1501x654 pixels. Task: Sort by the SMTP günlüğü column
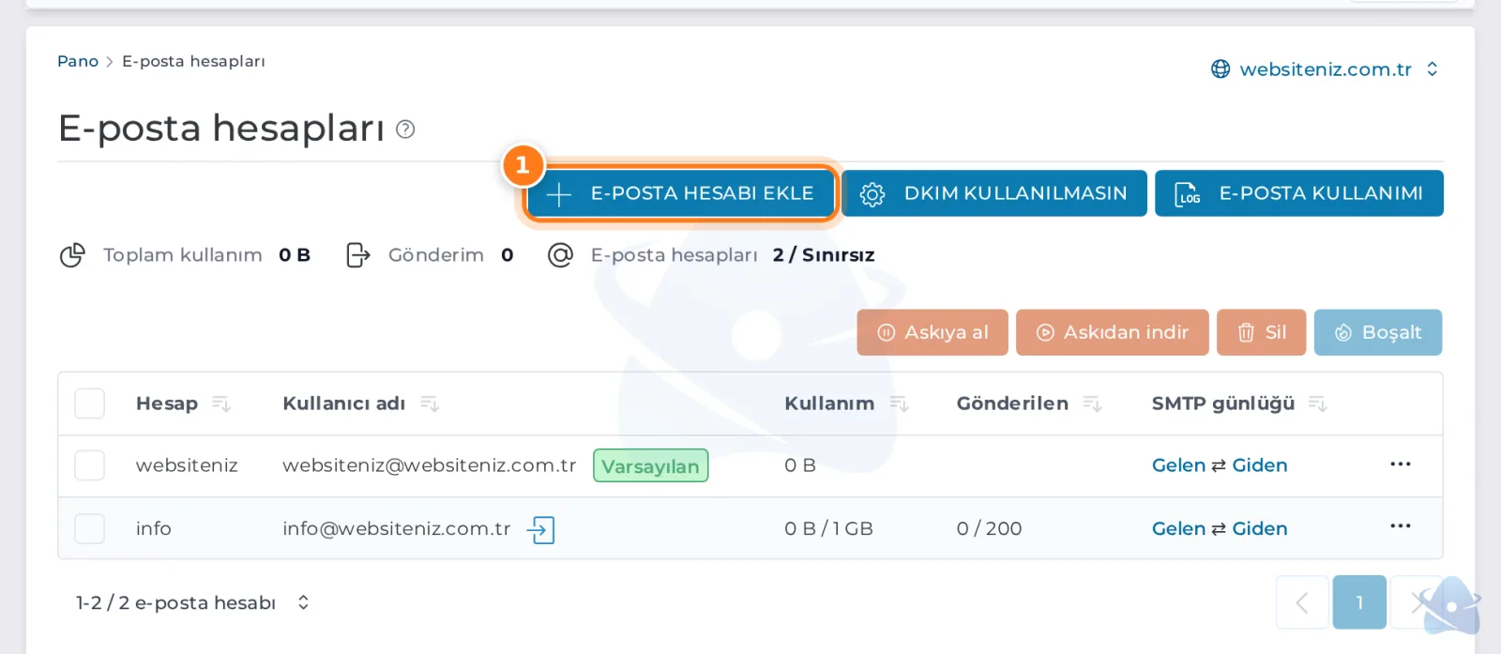pos(1318,403)
